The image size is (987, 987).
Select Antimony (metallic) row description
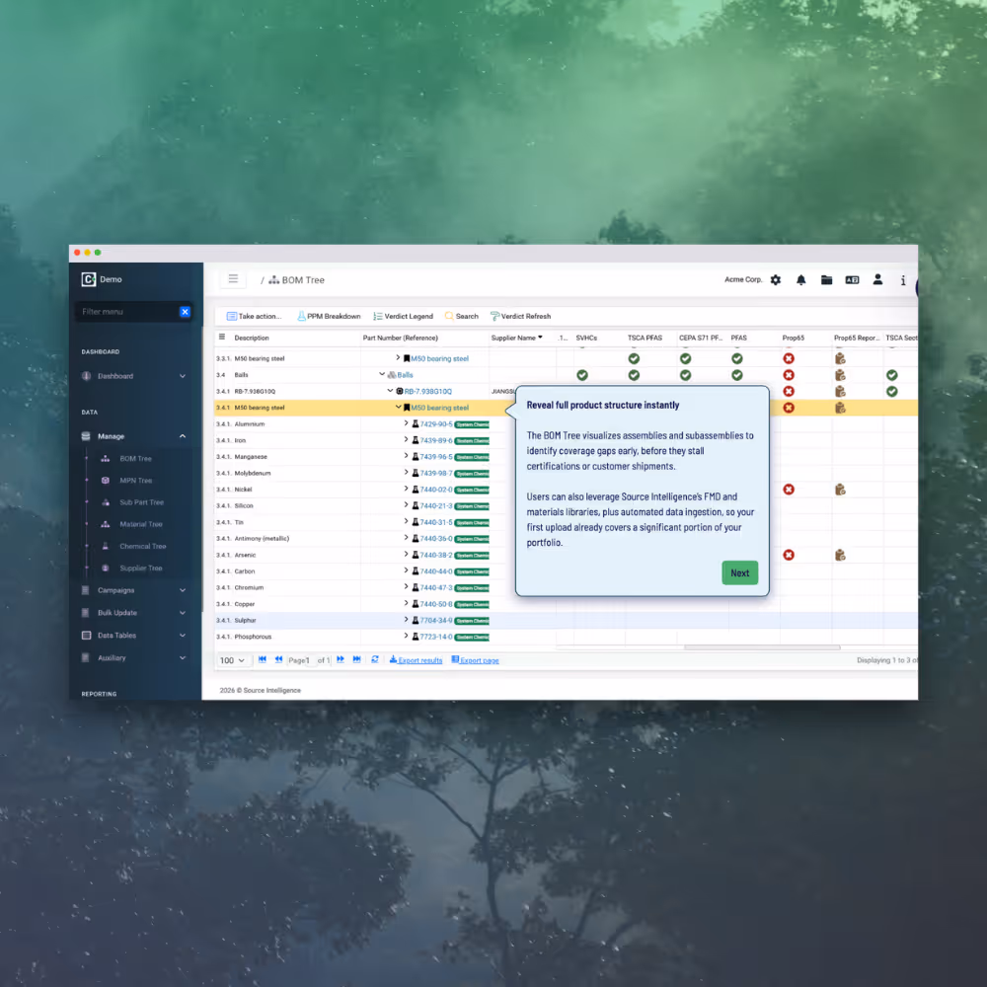(262, 539)
